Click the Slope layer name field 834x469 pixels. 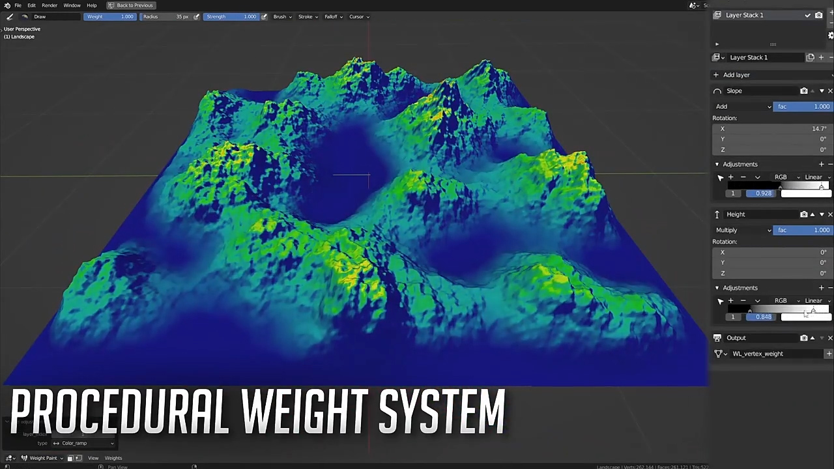click(x=760, y=91)
